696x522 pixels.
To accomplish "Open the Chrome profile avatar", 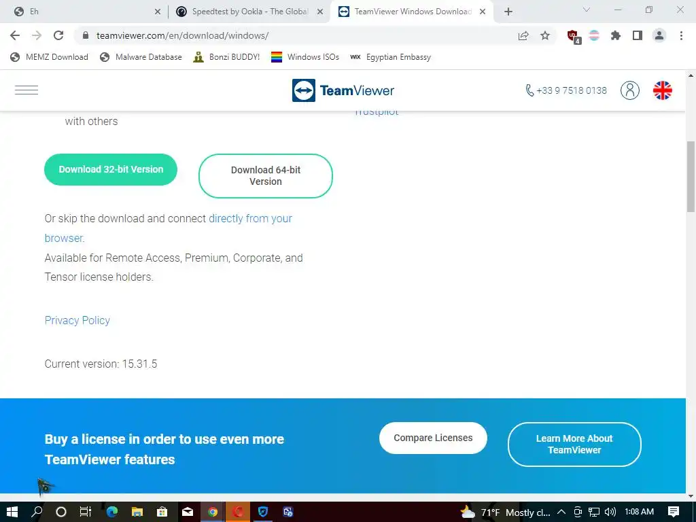I will pos(659,35).
